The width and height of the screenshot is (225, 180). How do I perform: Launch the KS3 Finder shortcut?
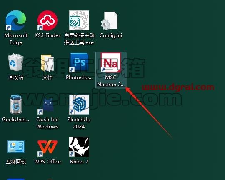(x=47, y=20)
